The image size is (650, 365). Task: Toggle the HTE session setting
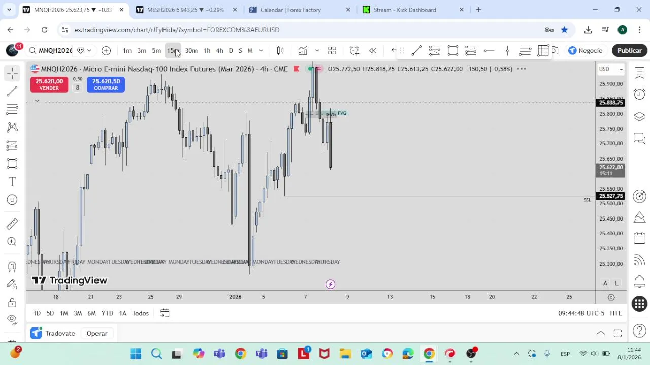(x=616, y=313)
